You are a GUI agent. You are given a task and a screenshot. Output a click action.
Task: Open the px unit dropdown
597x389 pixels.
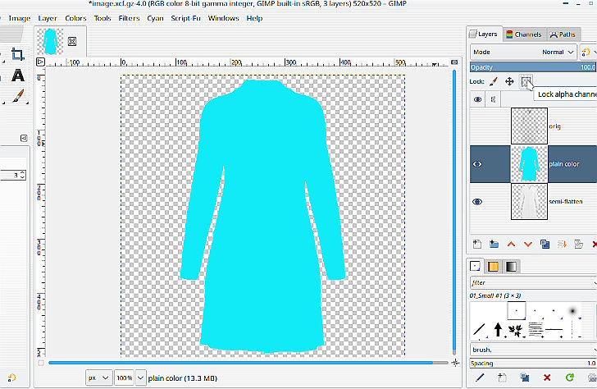click(98, 378)
